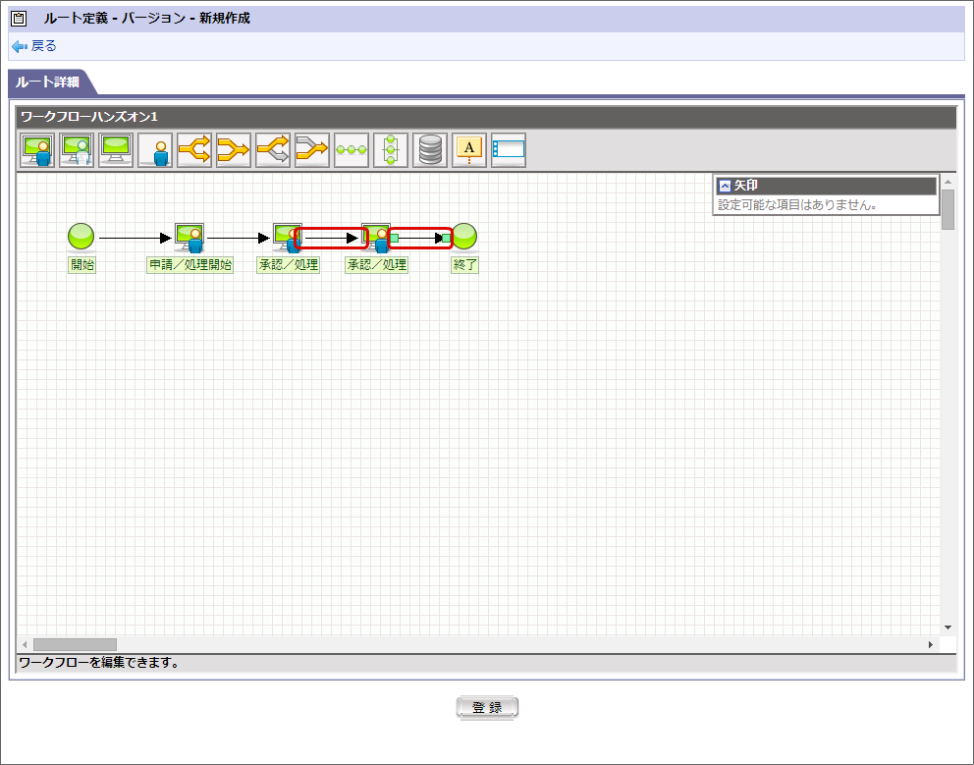Select the letter A comment tool

[469, 150]
